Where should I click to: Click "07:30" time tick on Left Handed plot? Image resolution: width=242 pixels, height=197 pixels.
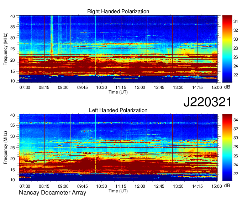coord(25,186)
